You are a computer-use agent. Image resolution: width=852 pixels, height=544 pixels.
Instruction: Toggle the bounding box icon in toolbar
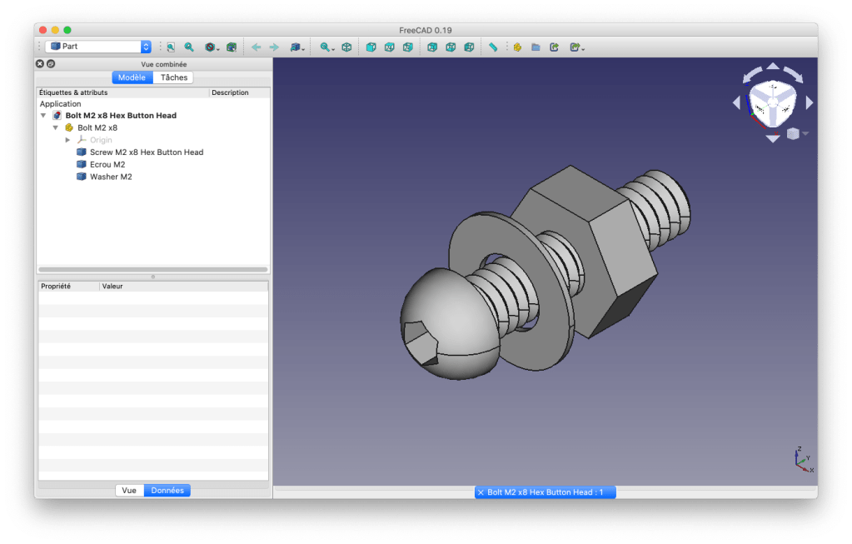click(232, 47)
